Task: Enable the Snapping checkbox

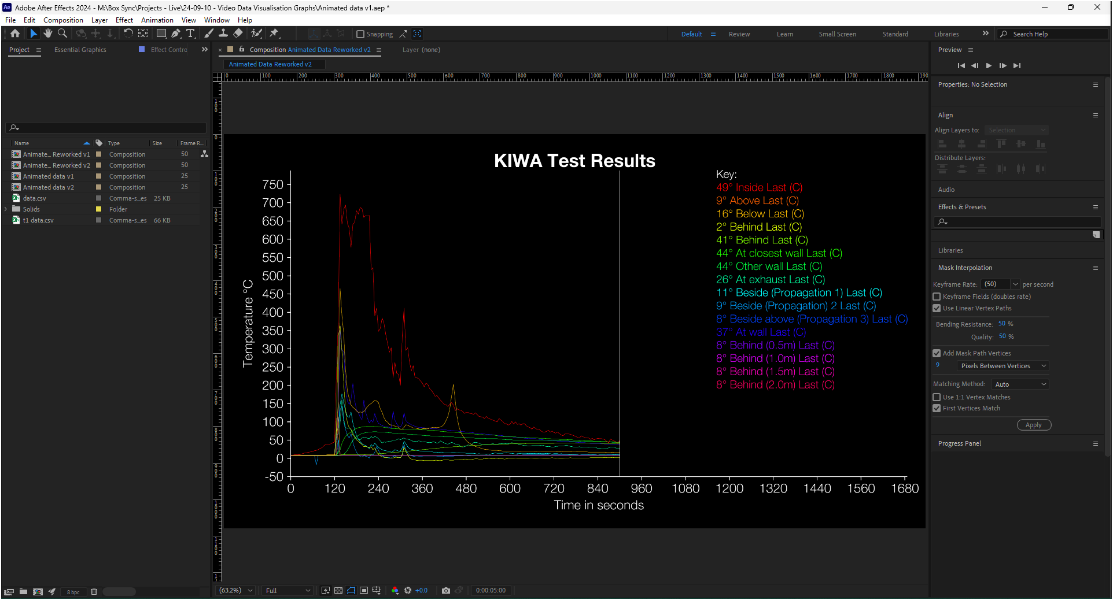Action: [x=360, y=34]
